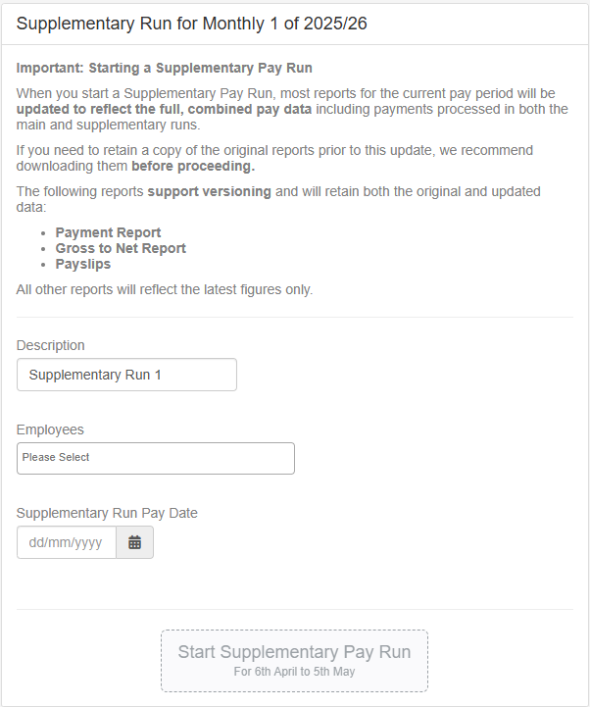The image size is (590, 707).
Task: Click the 'Supplementary Run for Monthly 1' title
Action: coord(192,24)
